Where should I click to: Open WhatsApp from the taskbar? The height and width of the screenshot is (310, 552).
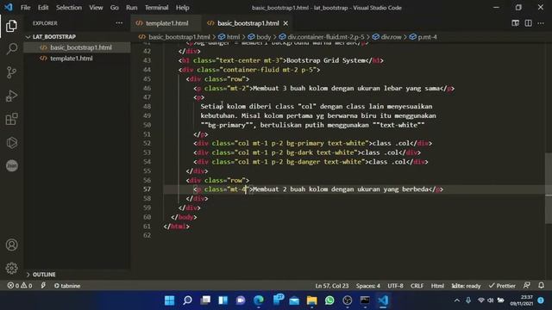pos(329,301)
